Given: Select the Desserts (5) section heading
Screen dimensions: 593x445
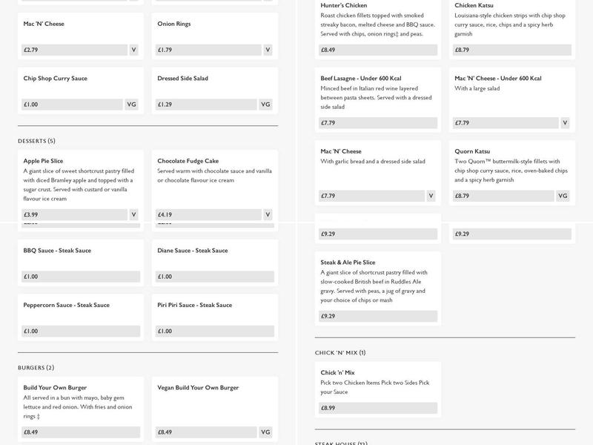Looking at the screenshot, I should pos(36,141).
